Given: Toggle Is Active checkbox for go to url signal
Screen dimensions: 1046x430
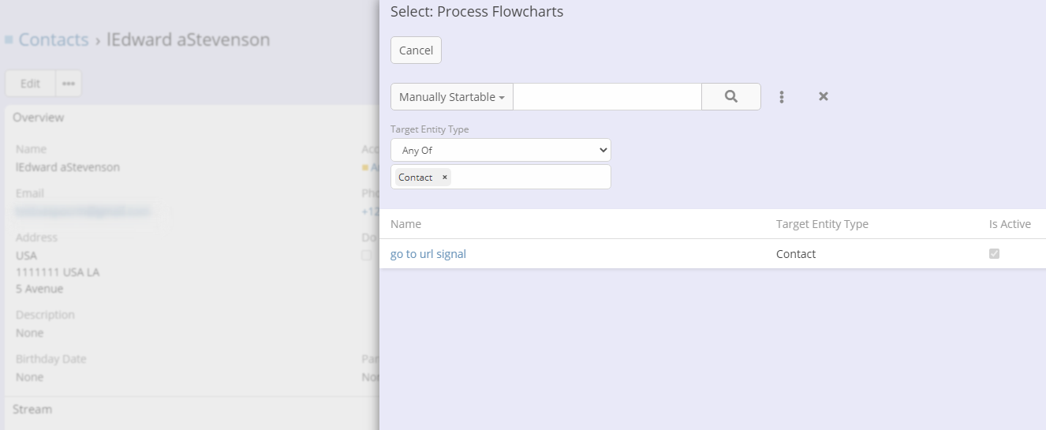Looking at the screenshot, I should pyautogui.click(x=994, y=254).
